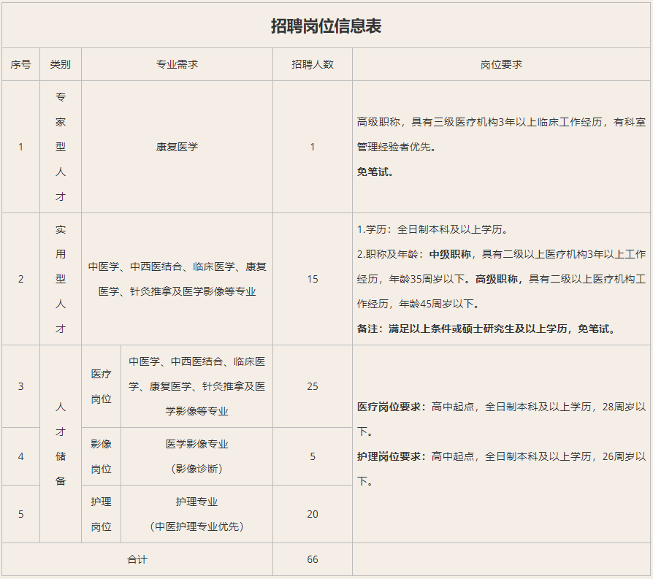Click the bold 免笔试。 text in row one
The image size is (653, 579).
375,172
